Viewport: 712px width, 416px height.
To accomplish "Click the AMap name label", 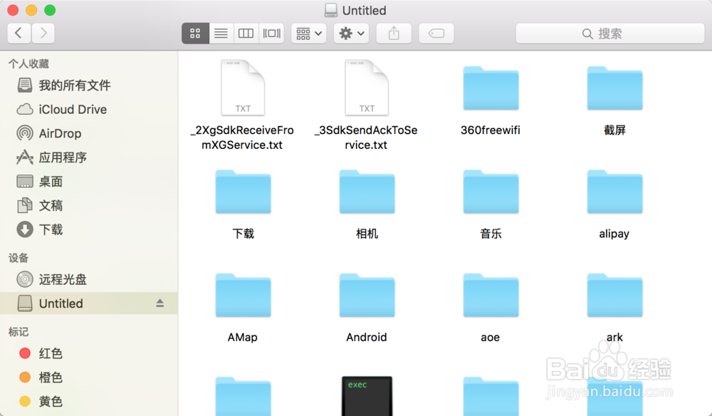I will pyautogui.click(x=243, y=338).
